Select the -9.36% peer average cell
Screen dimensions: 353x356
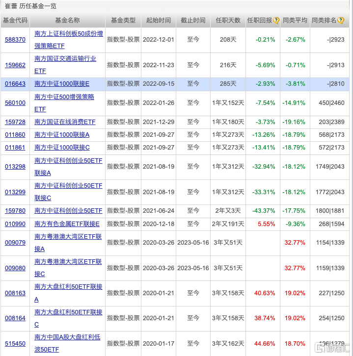[x=295, y=224]
